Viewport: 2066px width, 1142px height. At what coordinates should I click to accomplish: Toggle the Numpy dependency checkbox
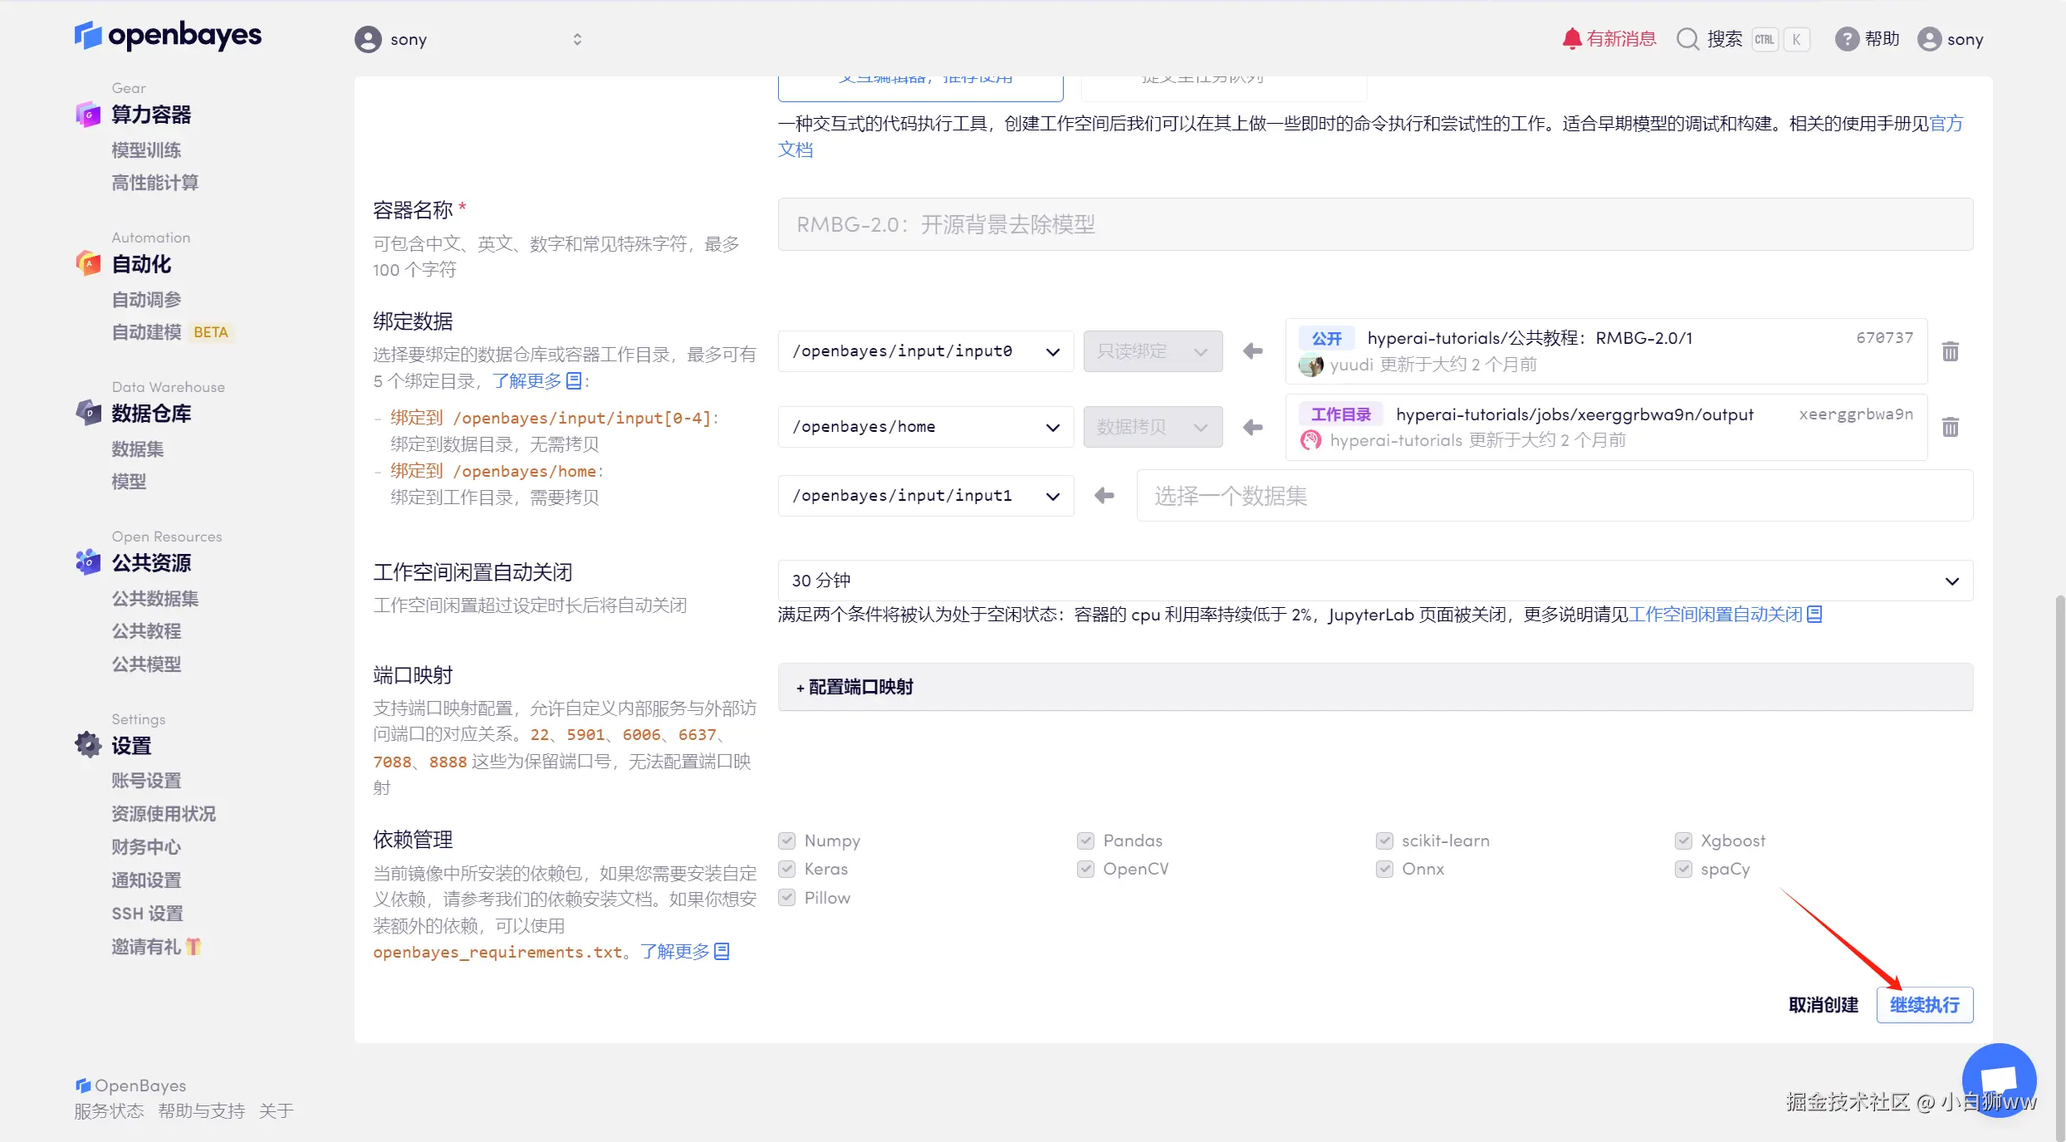coord(787,841)
